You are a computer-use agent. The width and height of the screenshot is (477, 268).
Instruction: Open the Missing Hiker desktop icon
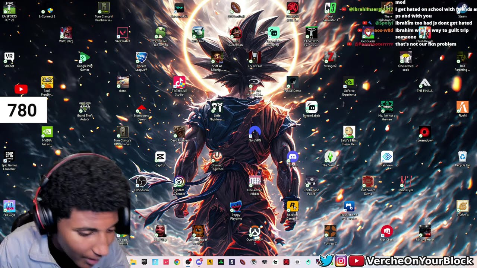click(425, 234)
